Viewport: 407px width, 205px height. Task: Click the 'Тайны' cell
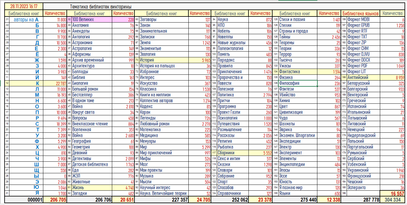point(298,37)
